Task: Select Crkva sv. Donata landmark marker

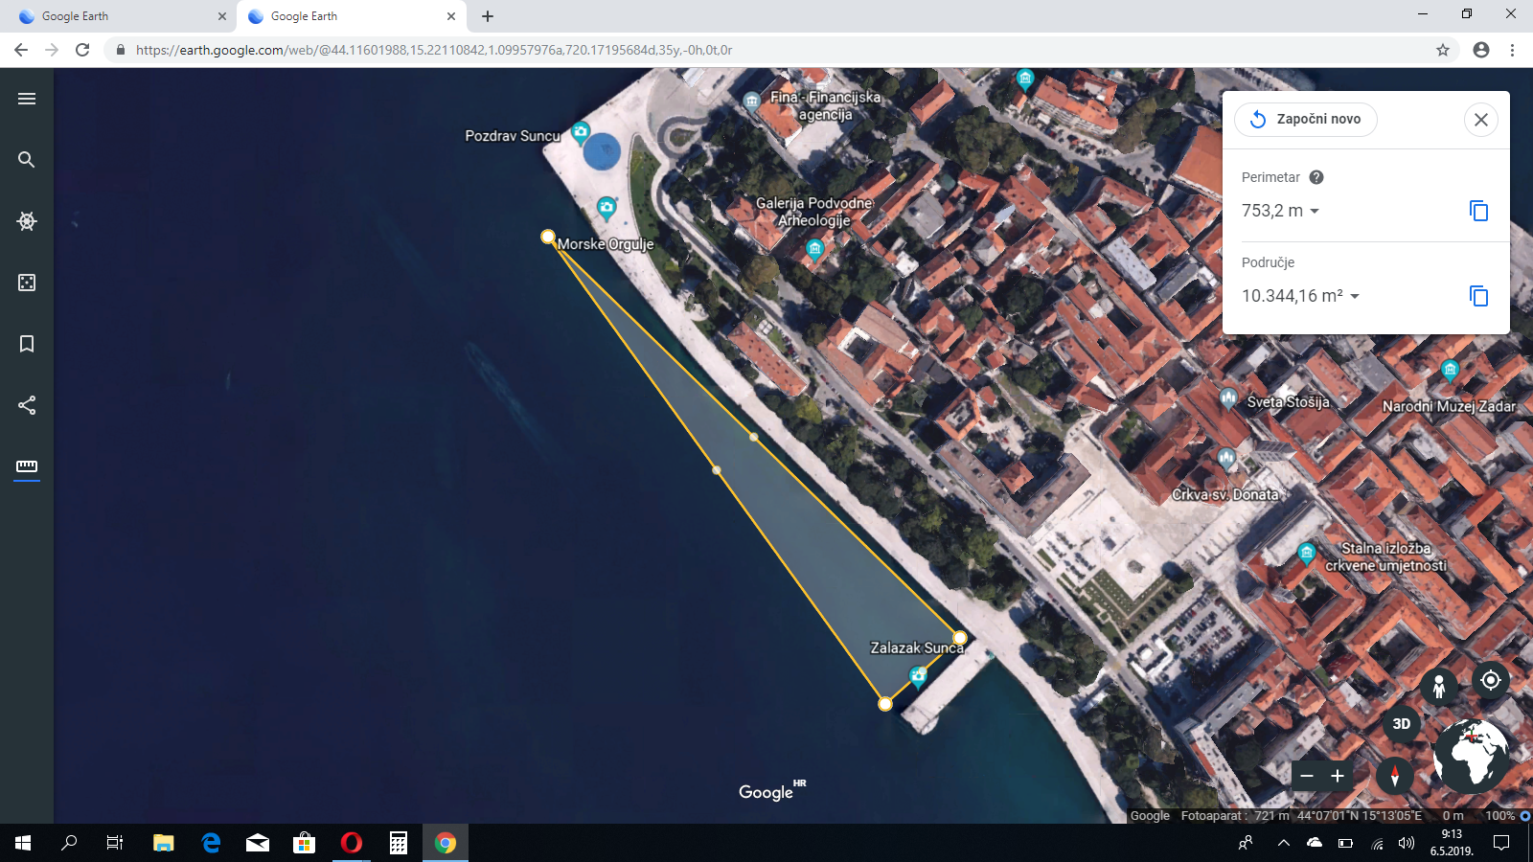Action: [1226, 459]
